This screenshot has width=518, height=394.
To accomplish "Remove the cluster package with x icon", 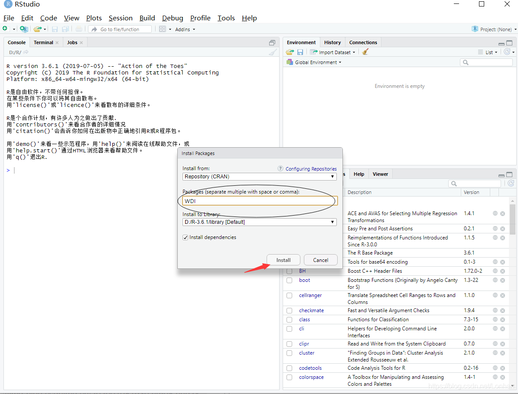I will 503,353.
